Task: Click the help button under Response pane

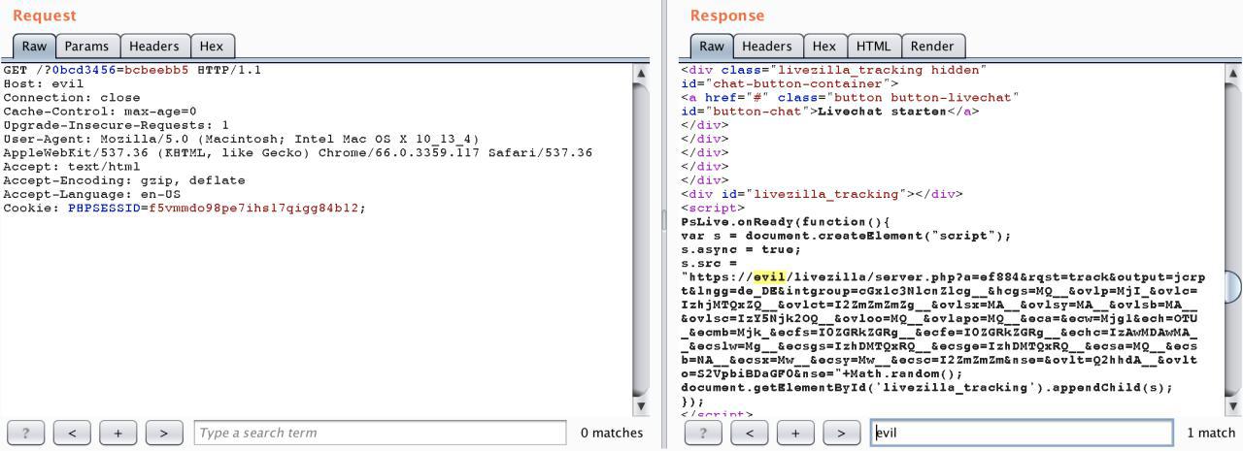Action: 703,433
